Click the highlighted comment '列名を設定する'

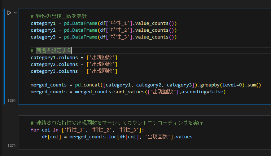[54, 50]
